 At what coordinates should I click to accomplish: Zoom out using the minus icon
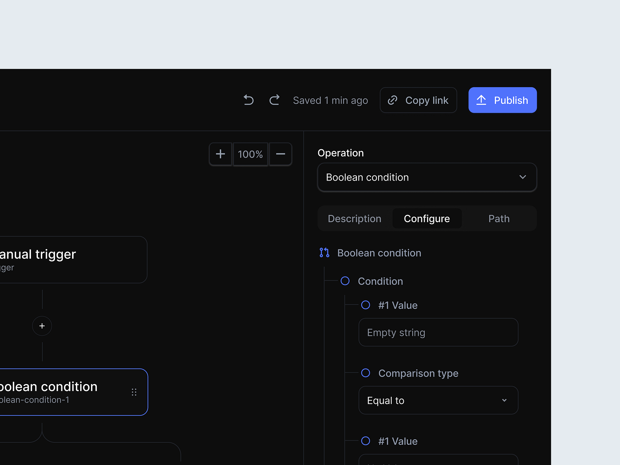[280, 154]
